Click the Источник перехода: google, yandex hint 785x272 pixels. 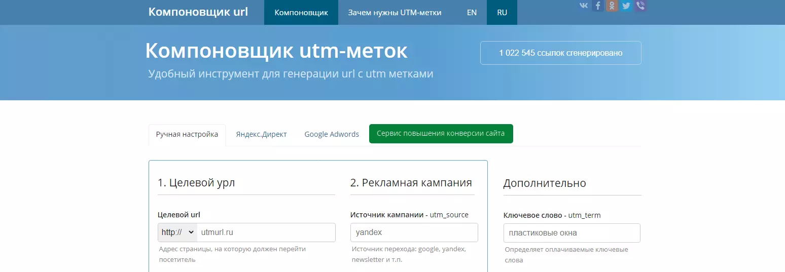coord(409,254)
